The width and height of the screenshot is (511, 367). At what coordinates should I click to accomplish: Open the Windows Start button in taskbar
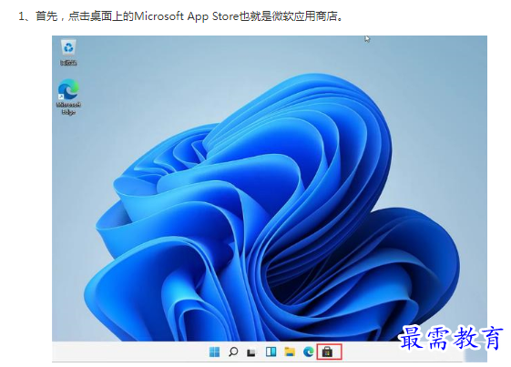[214, 352]
